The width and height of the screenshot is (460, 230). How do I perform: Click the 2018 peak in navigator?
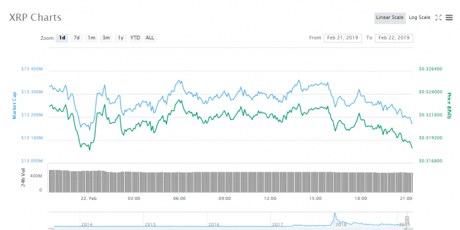click(x=335, y=214)
